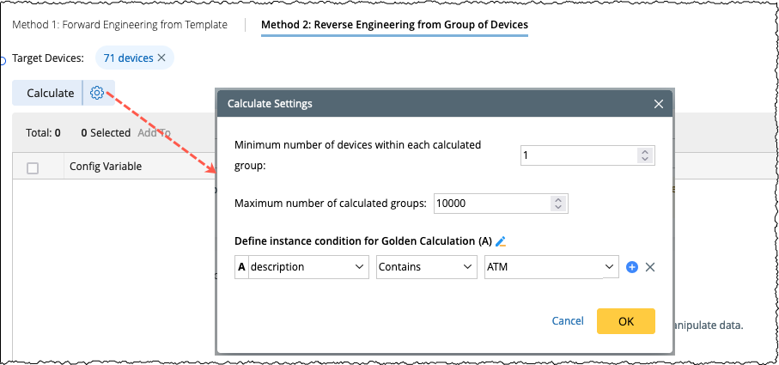Select Method 2 Reverse Engineering tab
The height and width of the screenshot is (365, 779).
[x=394, y=25]
